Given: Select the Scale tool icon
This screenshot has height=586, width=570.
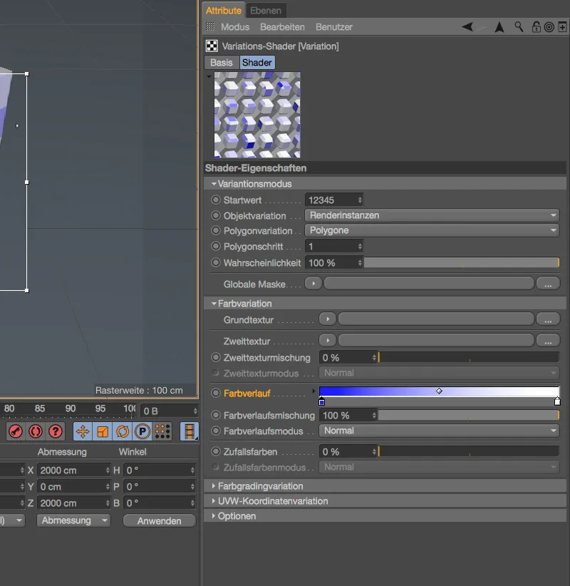Looking at the screenshot, I should pos(101,431).
